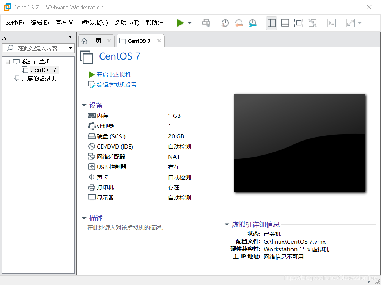Click the 1 GB memory value
Screen dimensions: 381x285
coord(174,116)
